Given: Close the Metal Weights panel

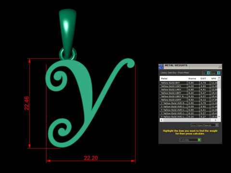Looking at the screenshot, I should click(219, 66).
